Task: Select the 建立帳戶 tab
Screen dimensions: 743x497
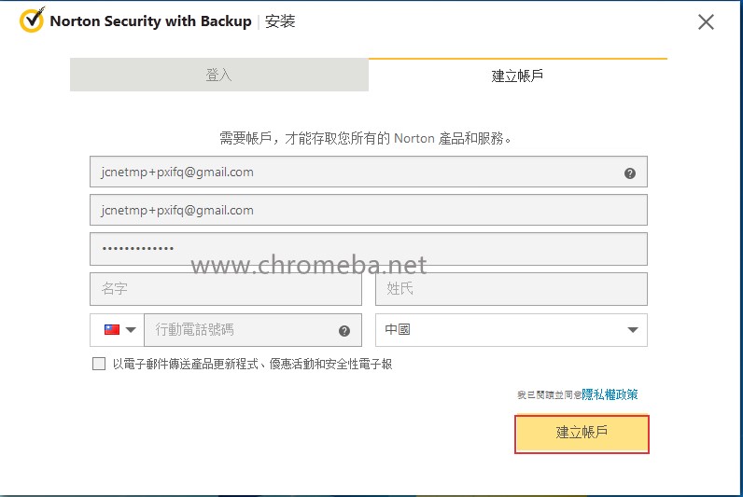Action: (x=517, y=76)
